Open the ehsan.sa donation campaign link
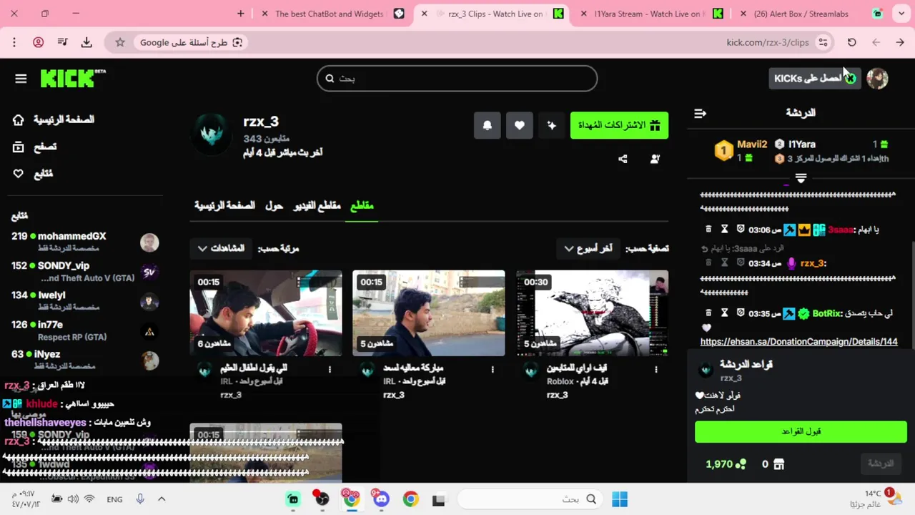The image size is (915, 515). pos(798,342)
